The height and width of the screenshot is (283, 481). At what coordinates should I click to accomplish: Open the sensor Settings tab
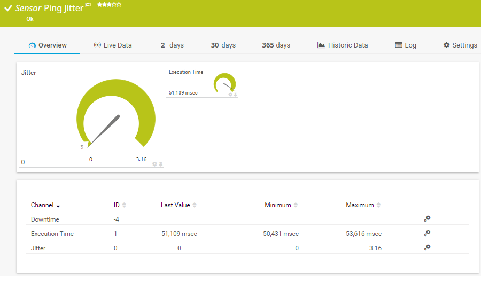[460, 45]
